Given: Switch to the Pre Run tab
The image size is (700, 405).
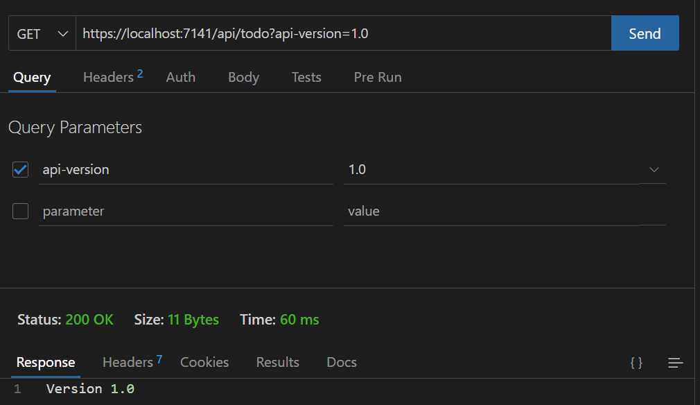Looking at the screenshot, I should pos(378,77).
